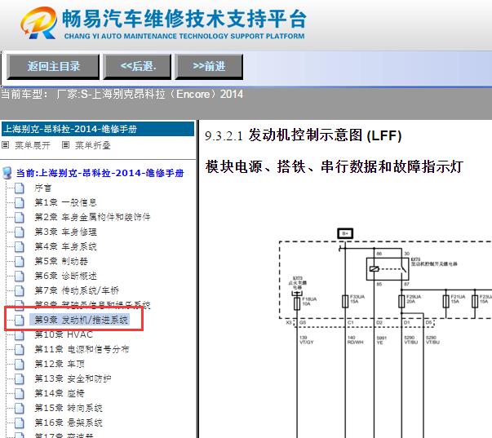Open 第16章 悬架系统
This screenshot has width=492, height=438.
click(69, 423)
